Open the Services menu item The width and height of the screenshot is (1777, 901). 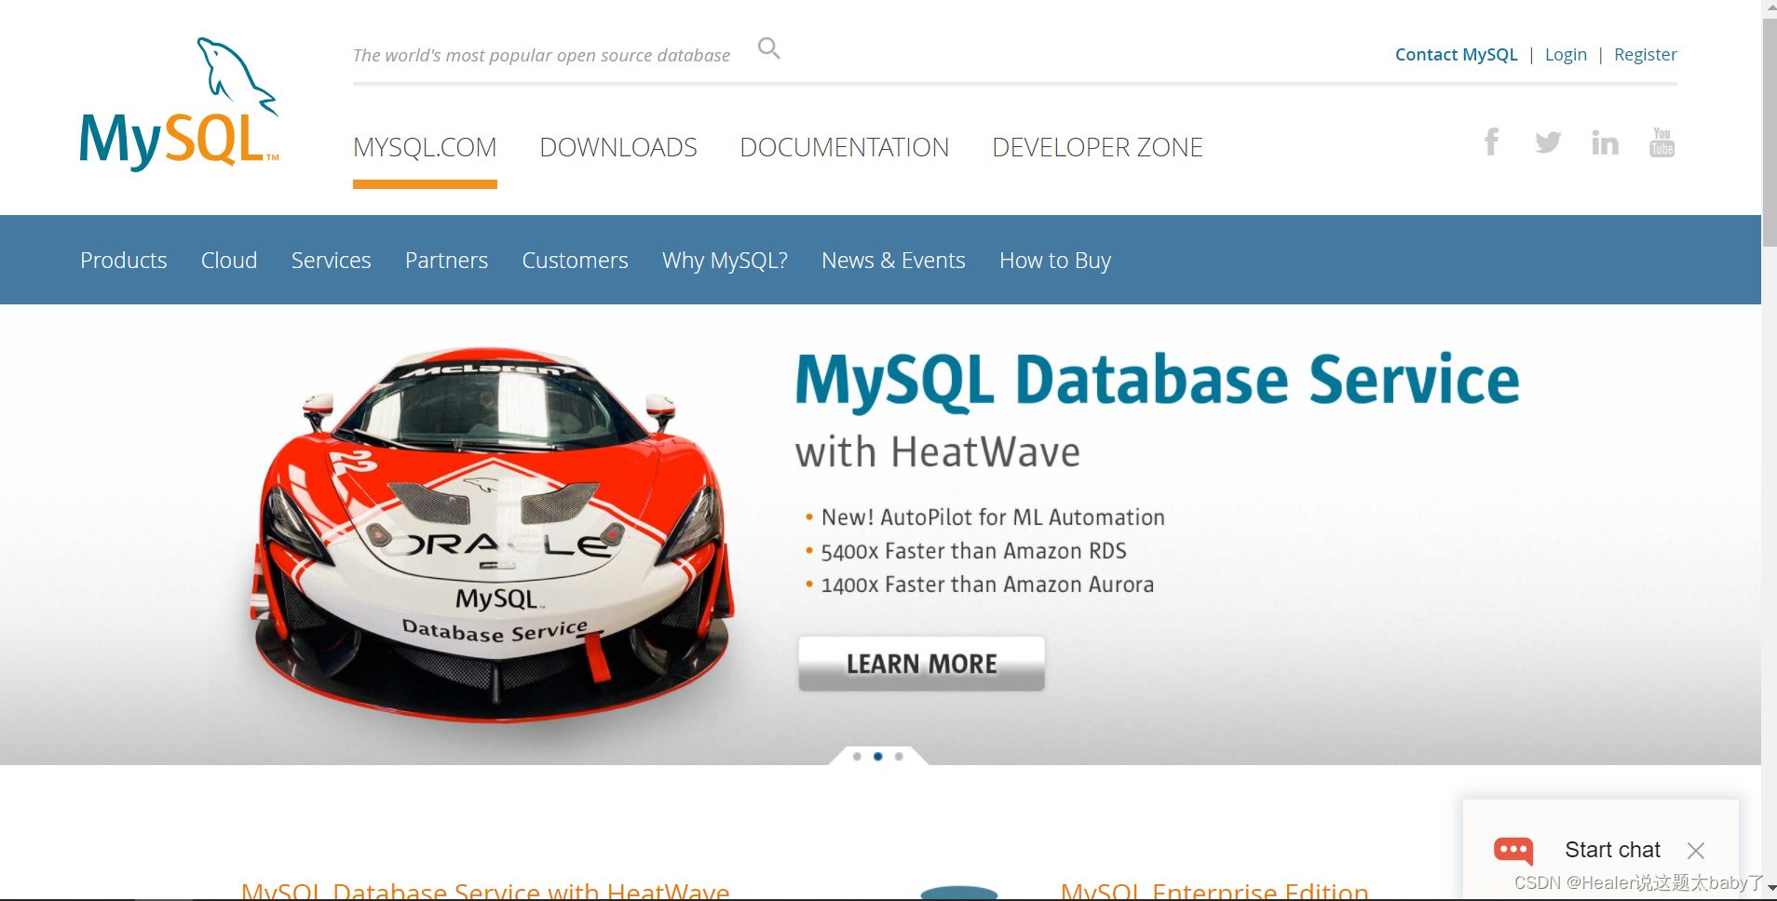coord(331,261)
